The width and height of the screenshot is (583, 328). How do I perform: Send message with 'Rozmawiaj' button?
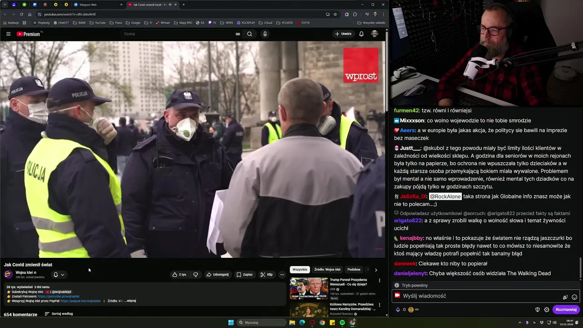click(566, 309)
